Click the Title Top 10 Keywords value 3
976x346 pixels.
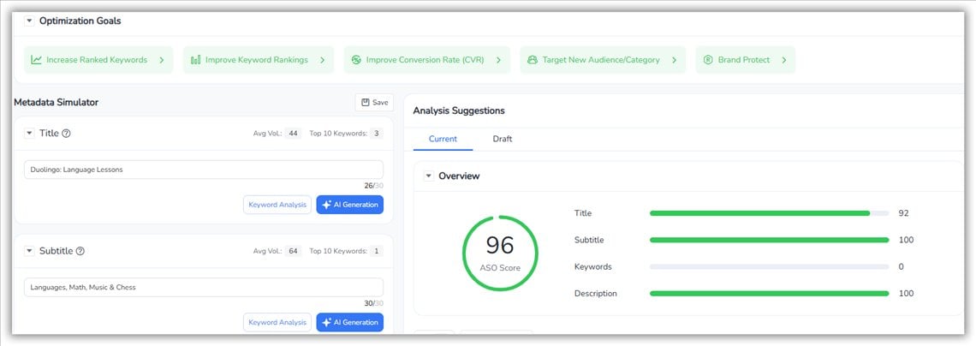pyautogui.click(x=377, y=133)
